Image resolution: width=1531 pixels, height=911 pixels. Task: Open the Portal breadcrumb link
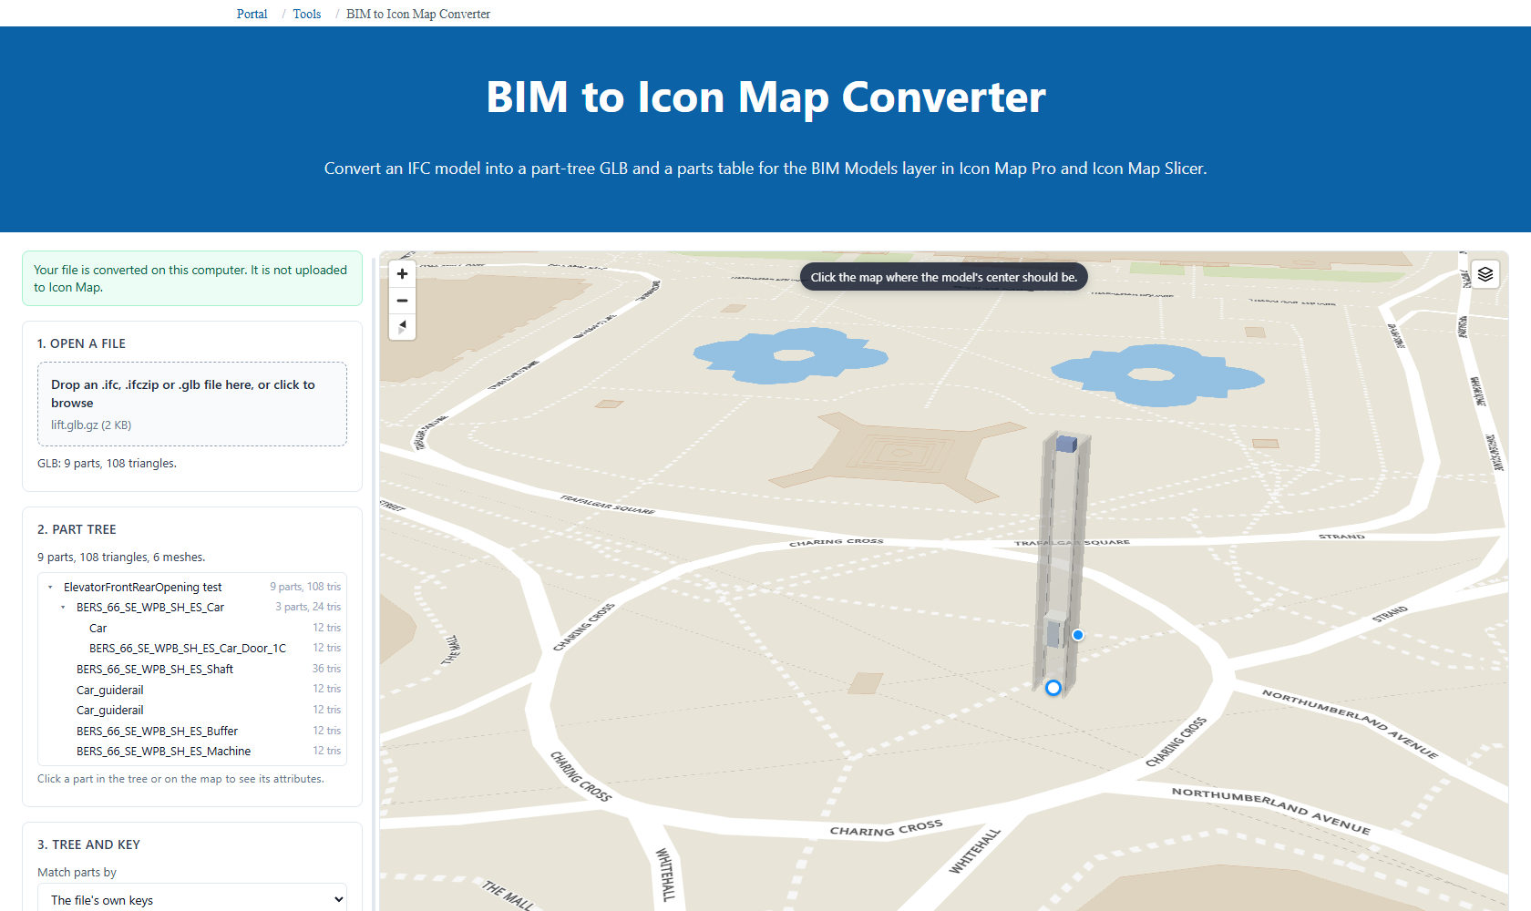(252, 14)
